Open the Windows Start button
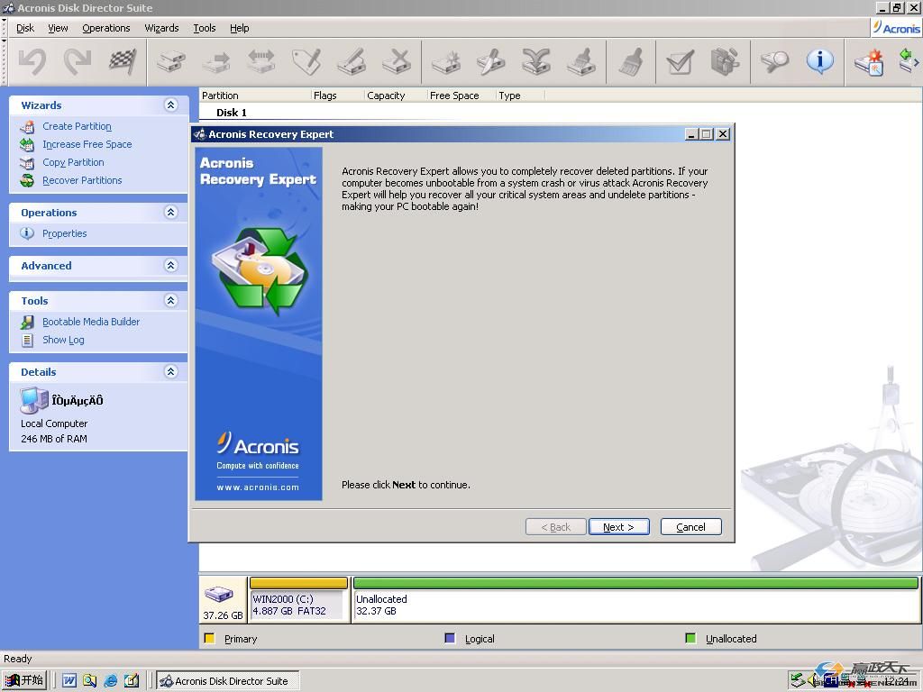923x692 pixels. pyautogui.click(x=24, y=681)
